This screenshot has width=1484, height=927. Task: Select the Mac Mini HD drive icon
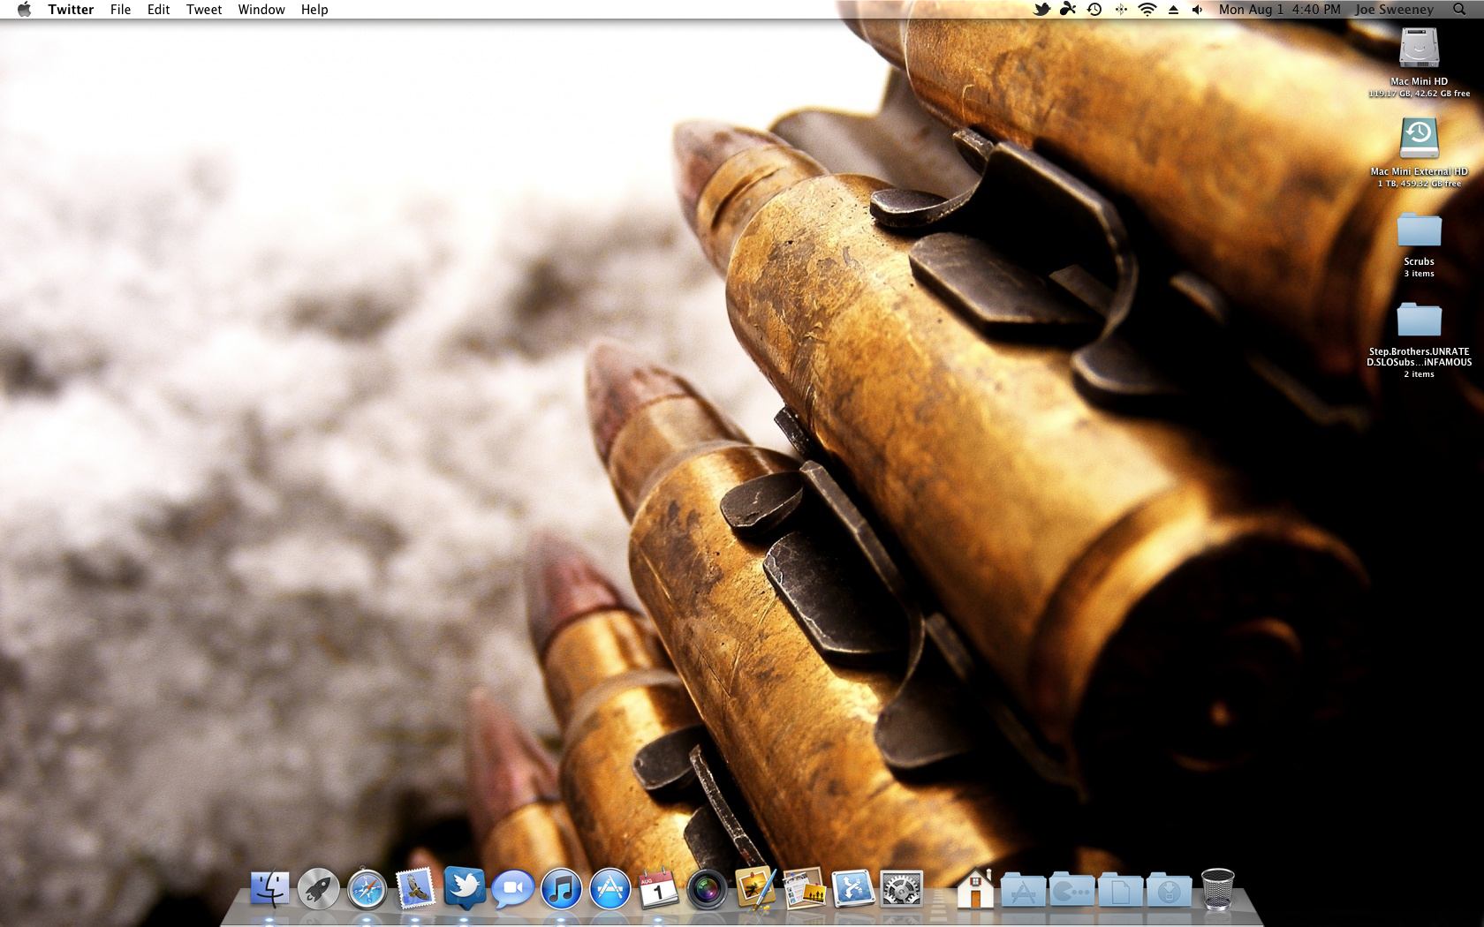tap(1420, 49)
